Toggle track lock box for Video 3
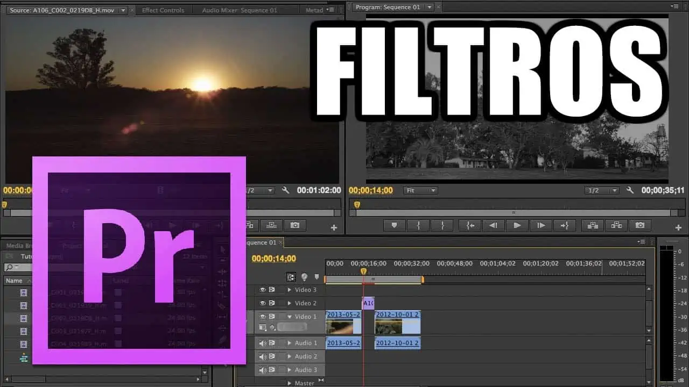This screenshot has width=689, height=387. pyautogui.click(x=282, y=290)
